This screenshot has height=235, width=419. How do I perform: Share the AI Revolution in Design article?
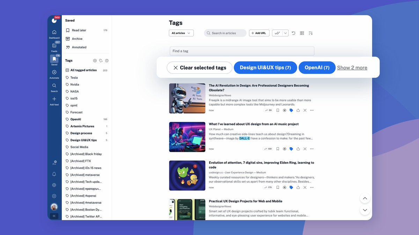point(298,110)
